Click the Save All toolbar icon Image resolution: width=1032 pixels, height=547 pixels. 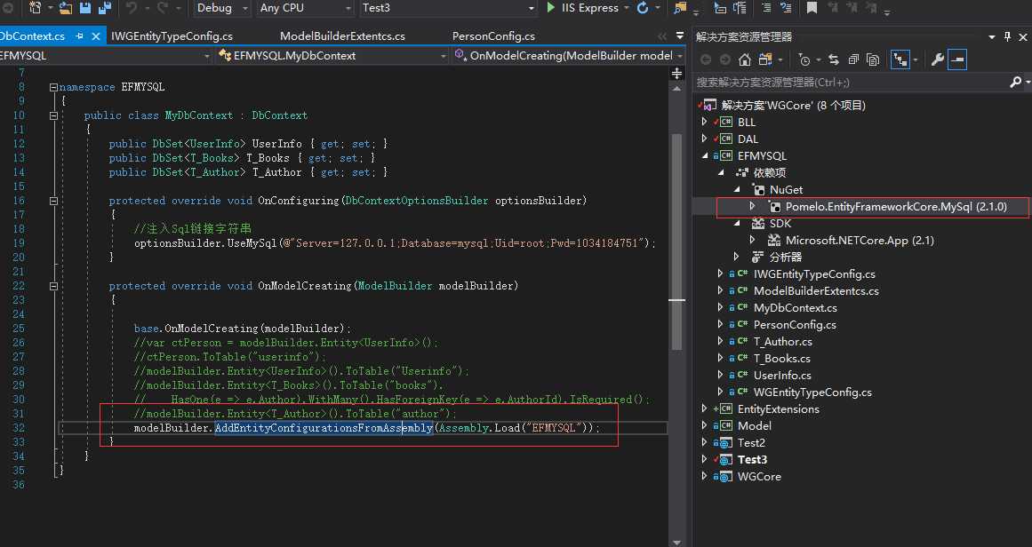pos(105,8)
